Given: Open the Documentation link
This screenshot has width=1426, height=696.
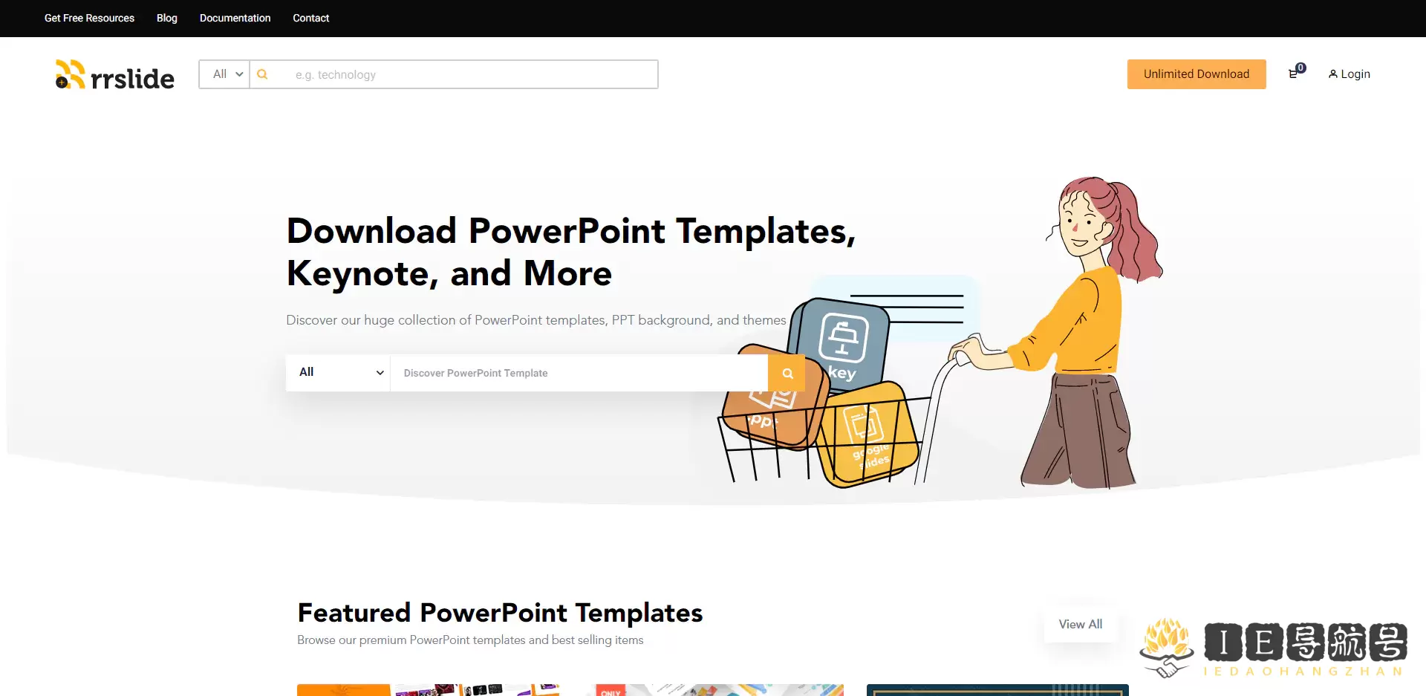Looking at the screenshot, I should pyautogui.click(x=235, y=18).
